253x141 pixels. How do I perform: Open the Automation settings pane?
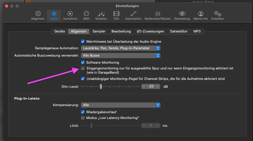pyautogui.click(x=133, y=15)
